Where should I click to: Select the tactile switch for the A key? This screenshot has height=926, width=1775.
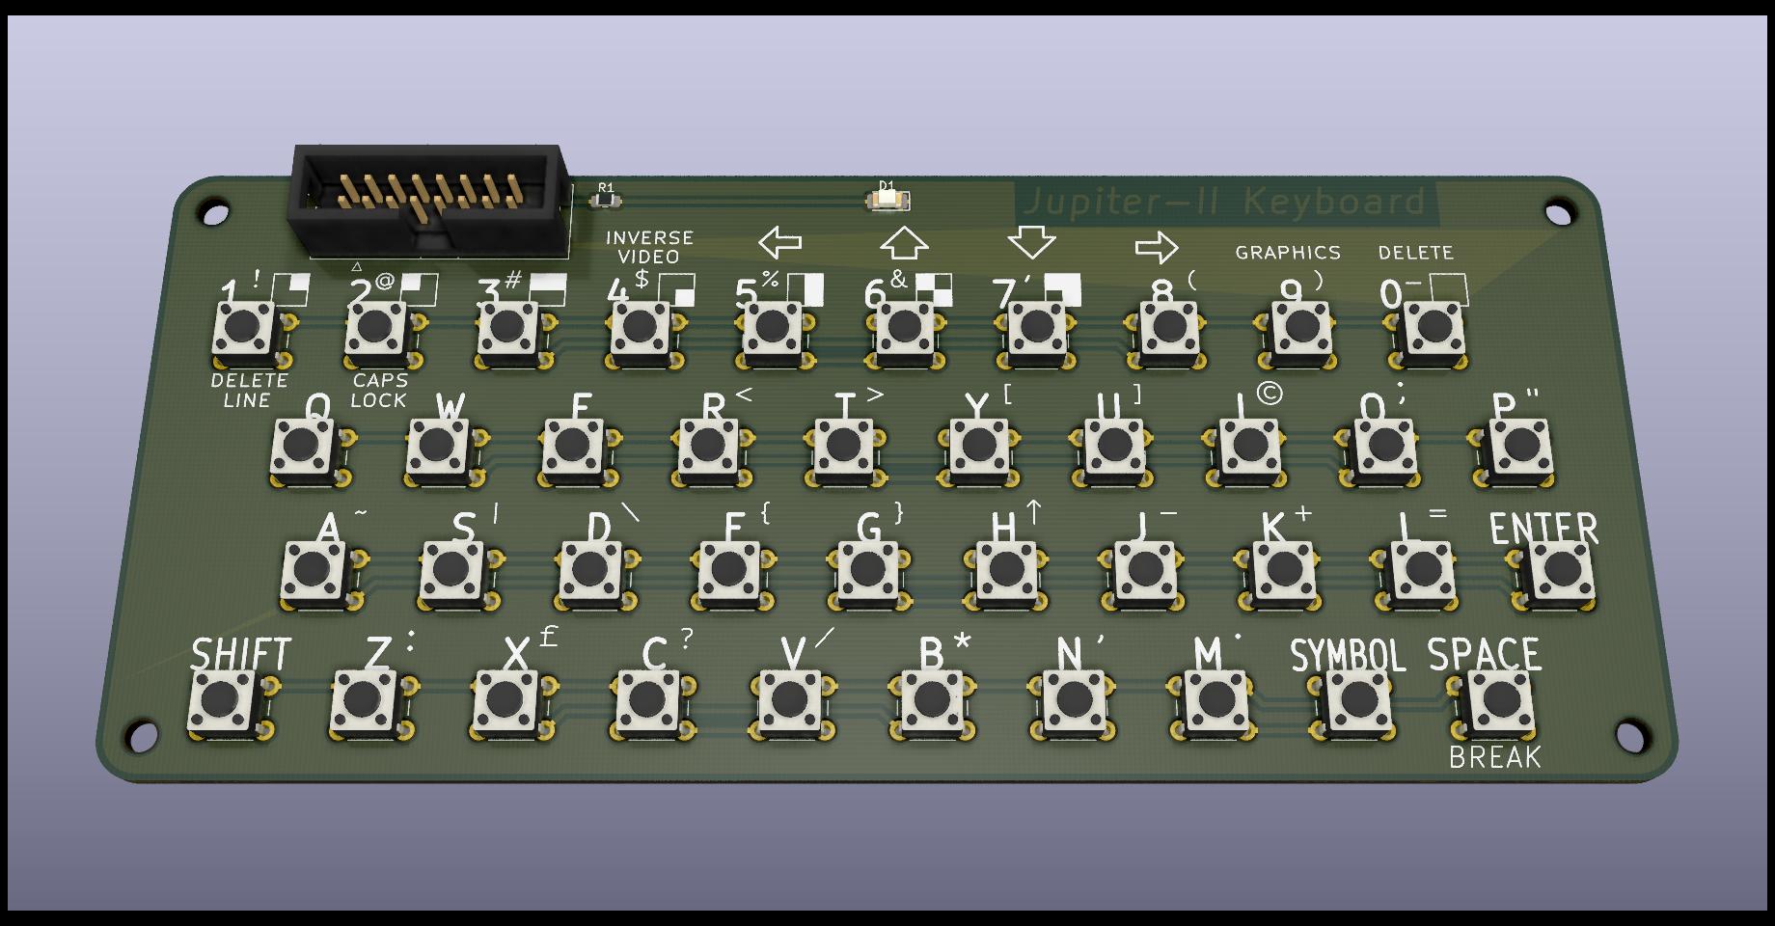tap(315, 575)
